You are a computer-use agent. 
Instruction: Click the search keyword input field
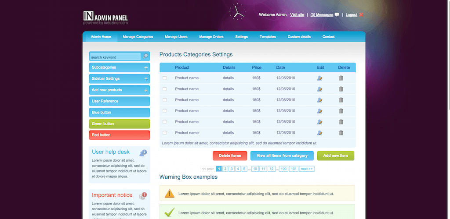116,57
